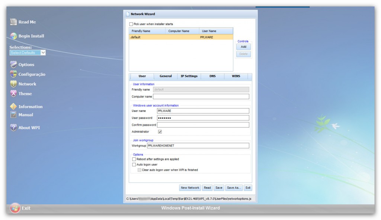This screenshot has height=220, width=381.
Task: Open Configuração via its sidebar icon
Action: coord(13,74)
